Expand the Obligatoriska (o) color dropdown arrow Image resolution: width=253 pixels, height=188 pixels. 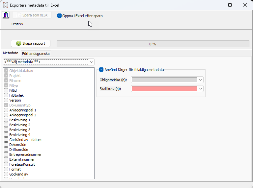[x=201, y=80]
